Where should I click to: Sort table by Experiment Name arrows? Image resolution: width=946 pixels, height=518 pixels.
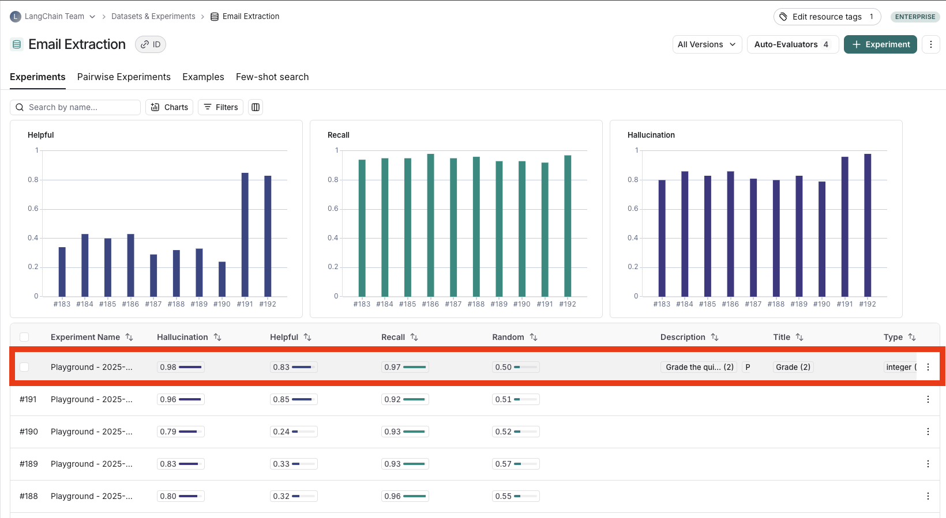coord(129,337)
